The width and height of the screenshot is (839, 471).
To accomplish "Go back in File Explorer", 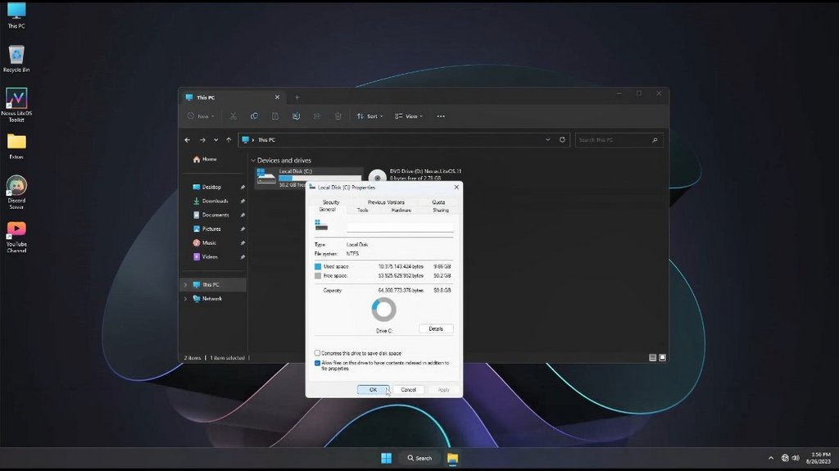I will click(188, 140).
